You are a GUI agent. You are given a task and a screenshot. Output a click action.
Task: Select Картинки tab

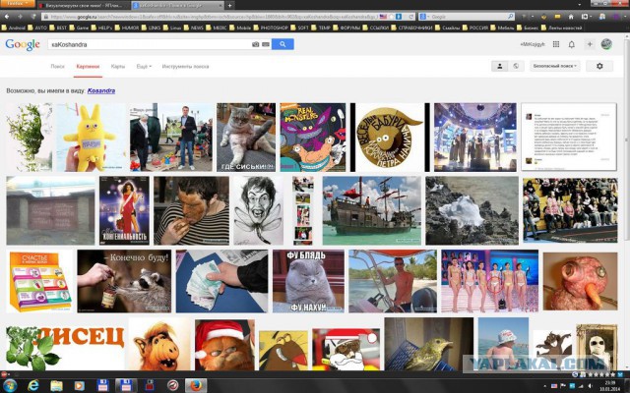[88, 66]
